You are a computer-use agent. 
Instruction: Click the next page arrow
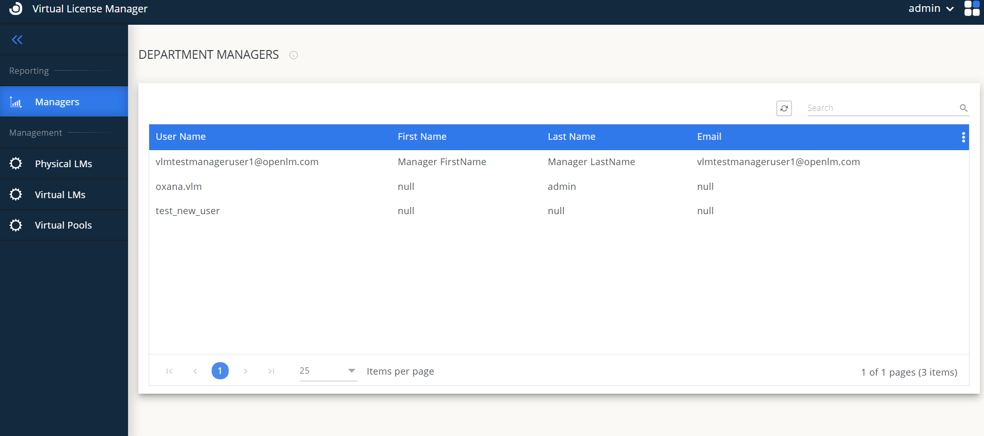coord(246,371)
